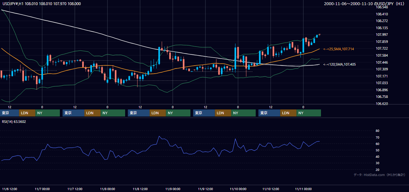
Task: Select the 11/7 12:00 date label
Action: point(75,189)
